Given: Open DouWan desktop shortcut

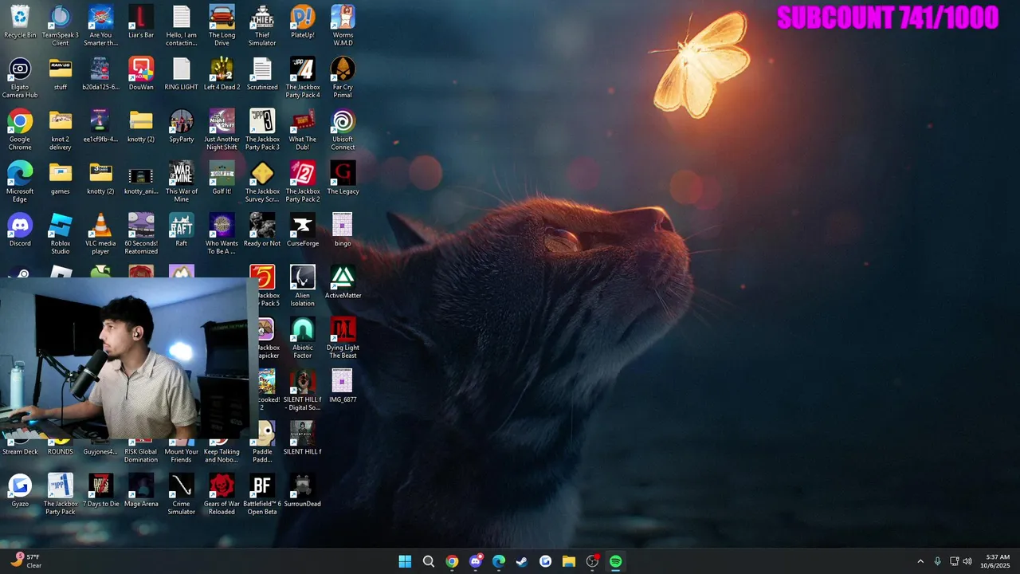Looking at the screenshot, I should click(x=141, y=74).
